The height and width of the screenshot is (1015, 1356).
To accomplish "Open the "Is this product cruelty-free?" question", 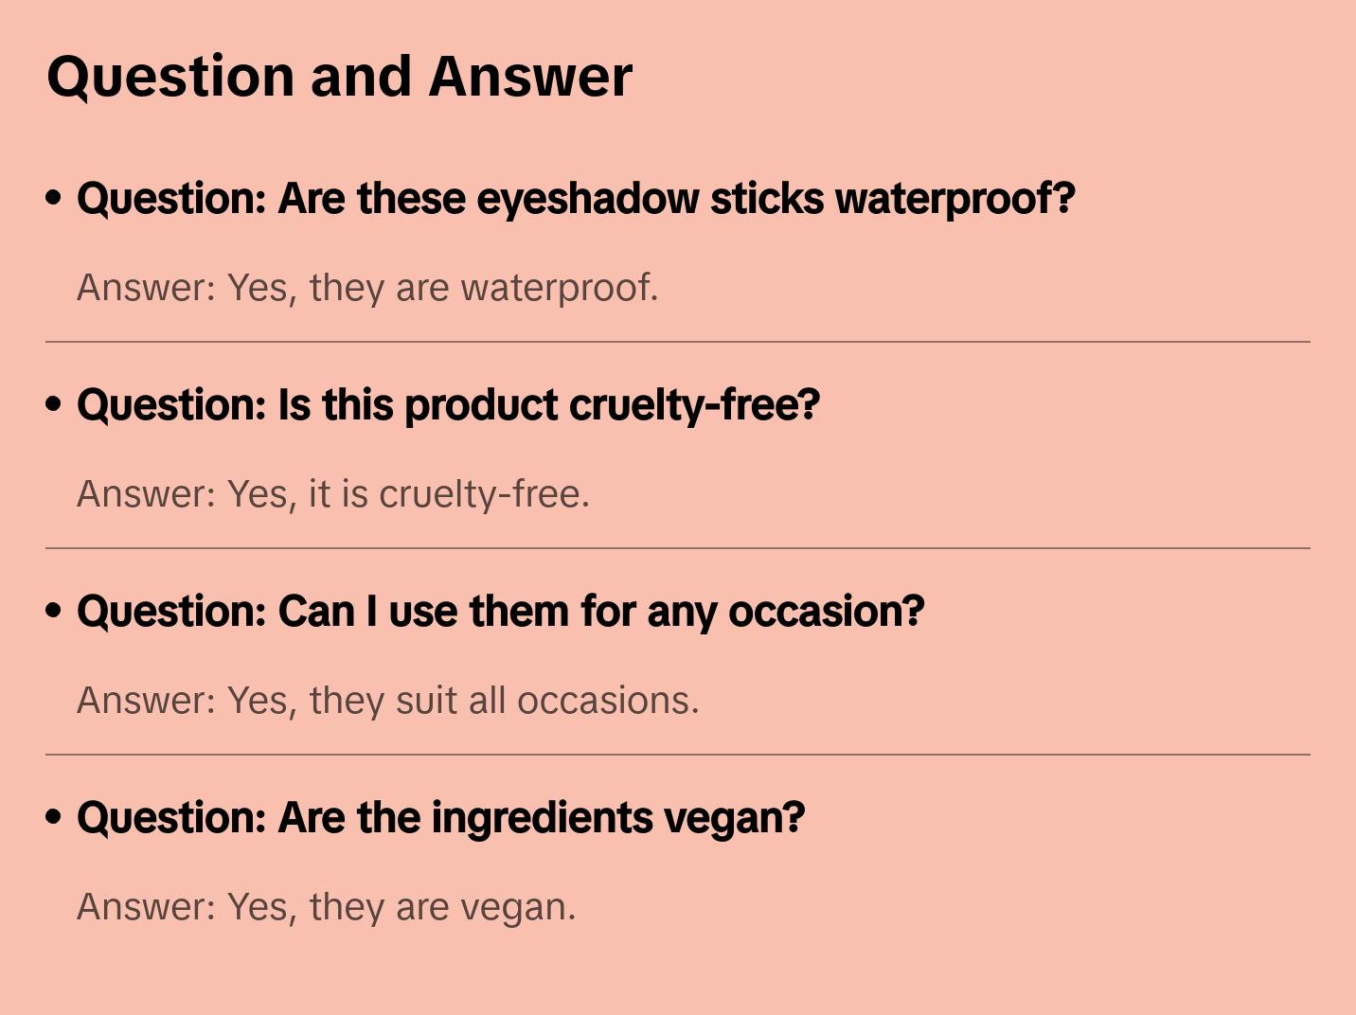I will pos(448,405).
